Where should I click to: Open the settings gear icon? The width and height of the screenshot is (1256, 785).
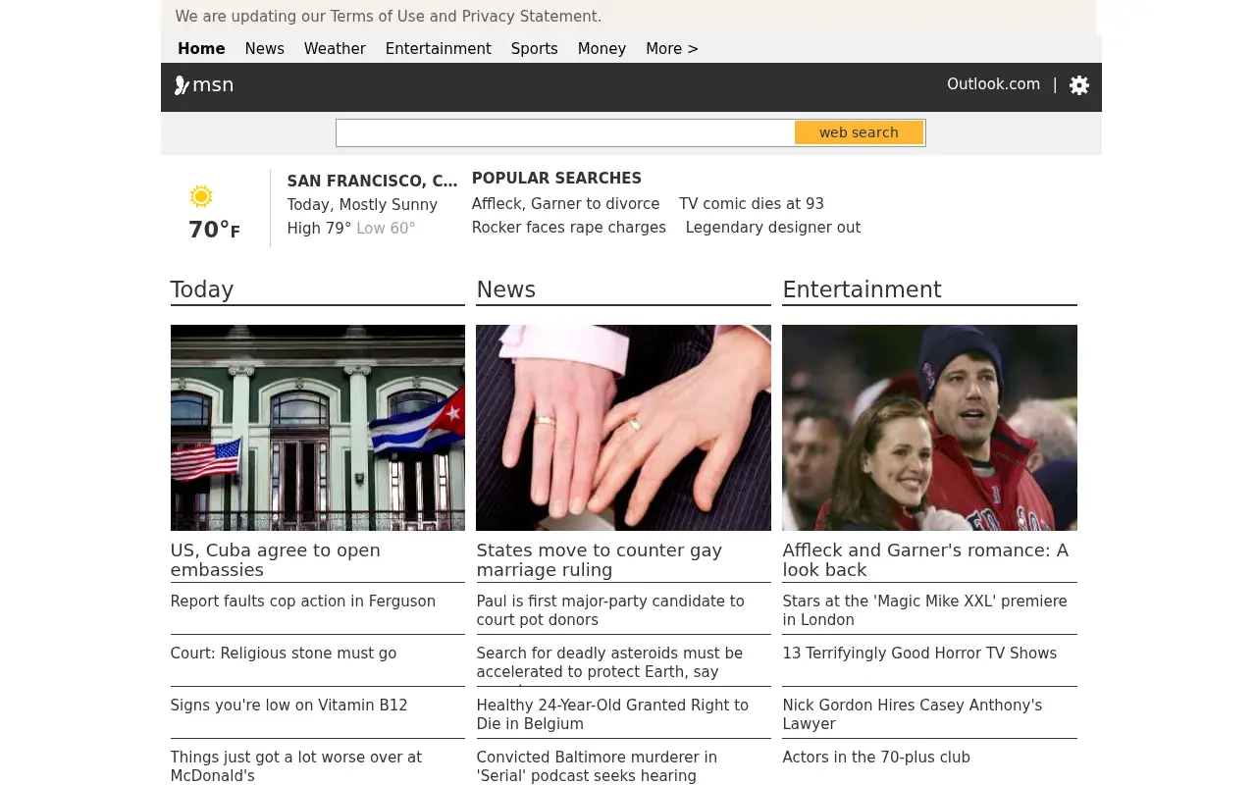(1079, 85)
